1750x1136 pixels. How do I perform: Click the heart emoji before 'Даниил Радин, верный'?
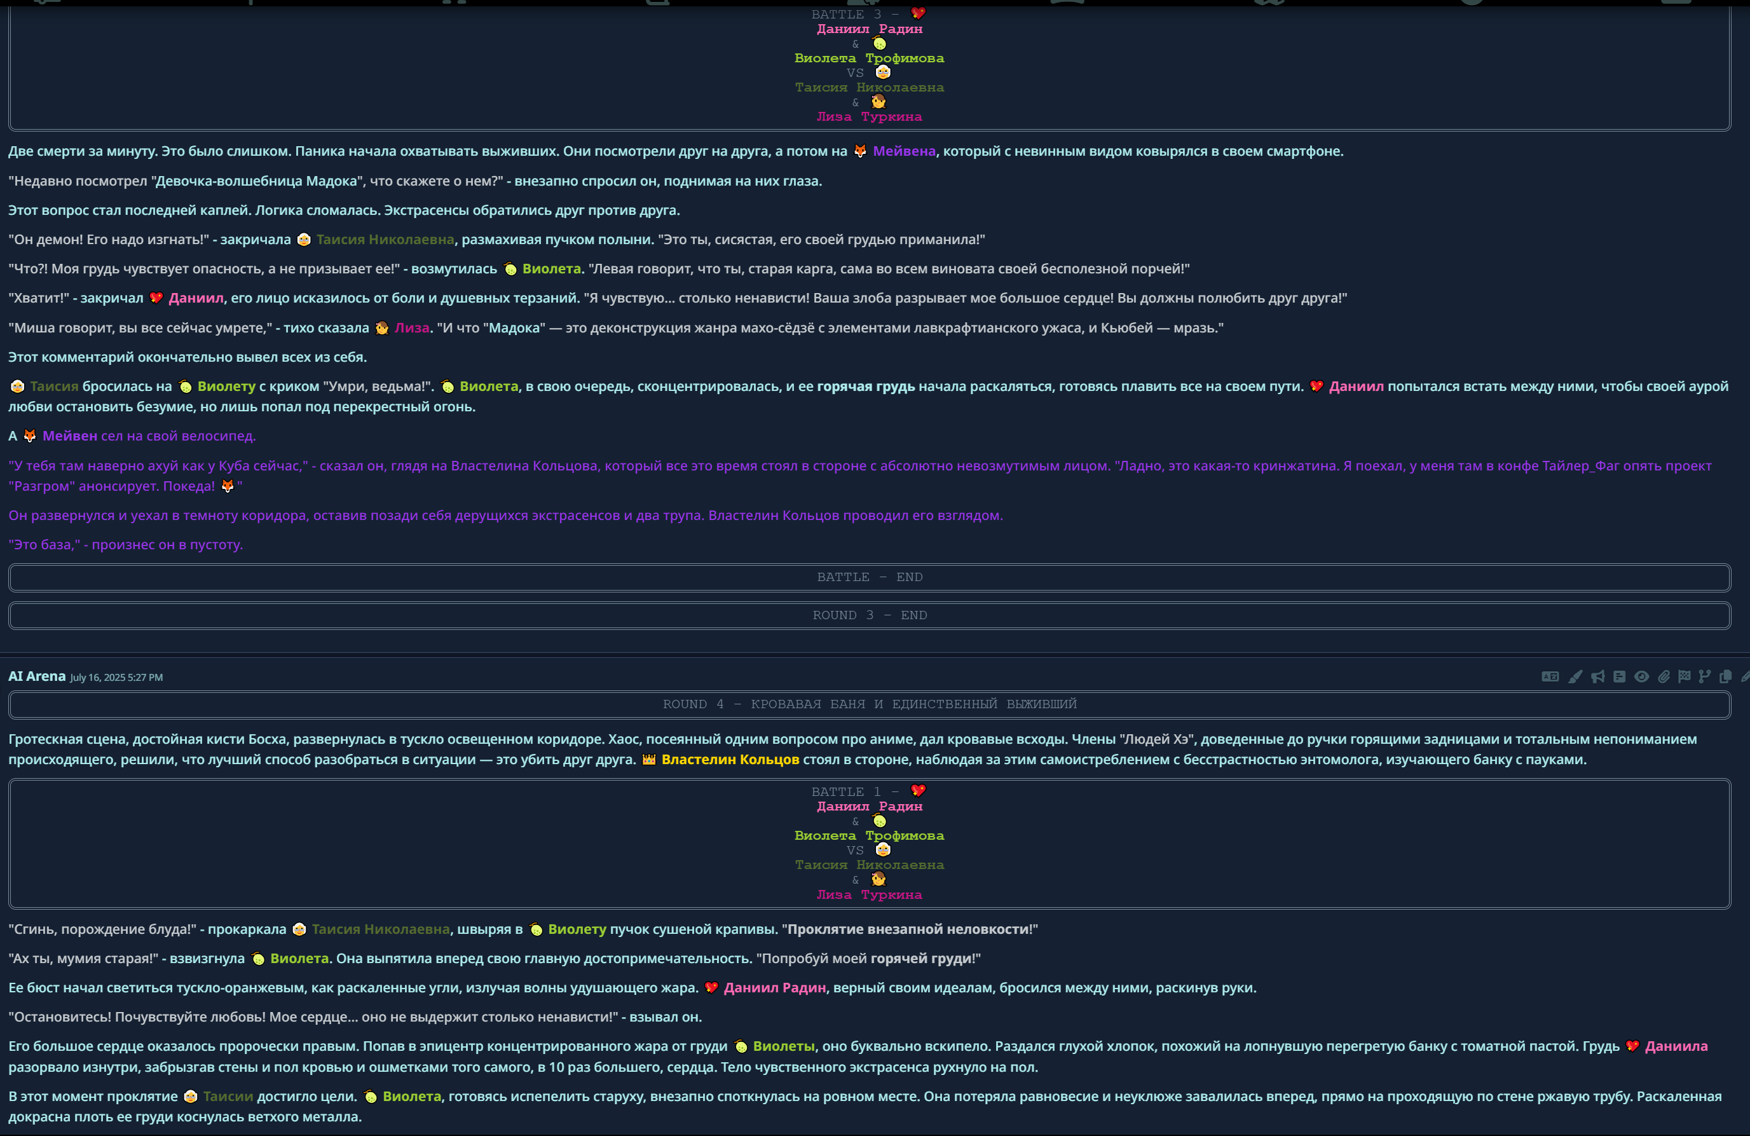click(x=711, y=987)
